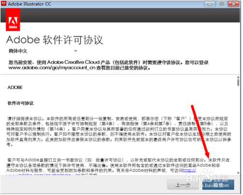243x195 pixels.
Task: Click the 'www.adobe.com/go/myaccount_cn' text
Action: click(x=52, y=68)
